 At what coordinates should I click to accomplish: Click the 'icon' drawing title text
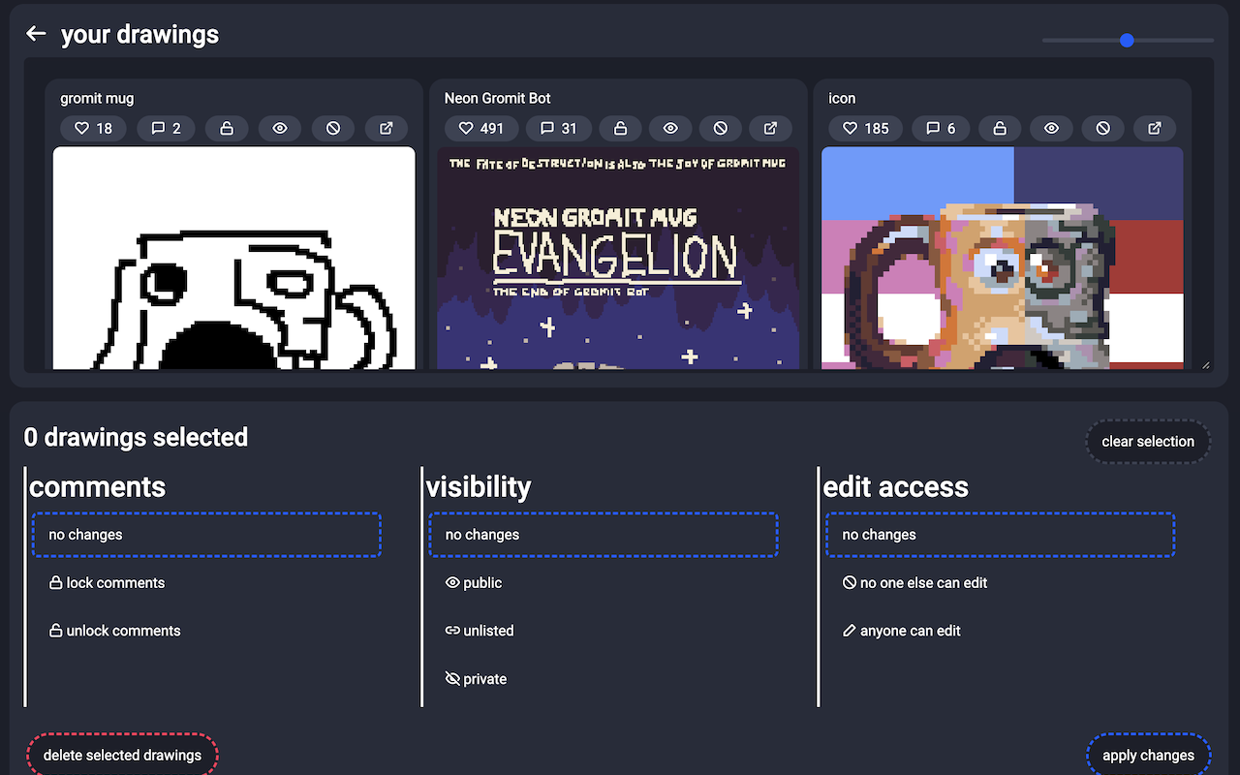click(x=842, y=98)
